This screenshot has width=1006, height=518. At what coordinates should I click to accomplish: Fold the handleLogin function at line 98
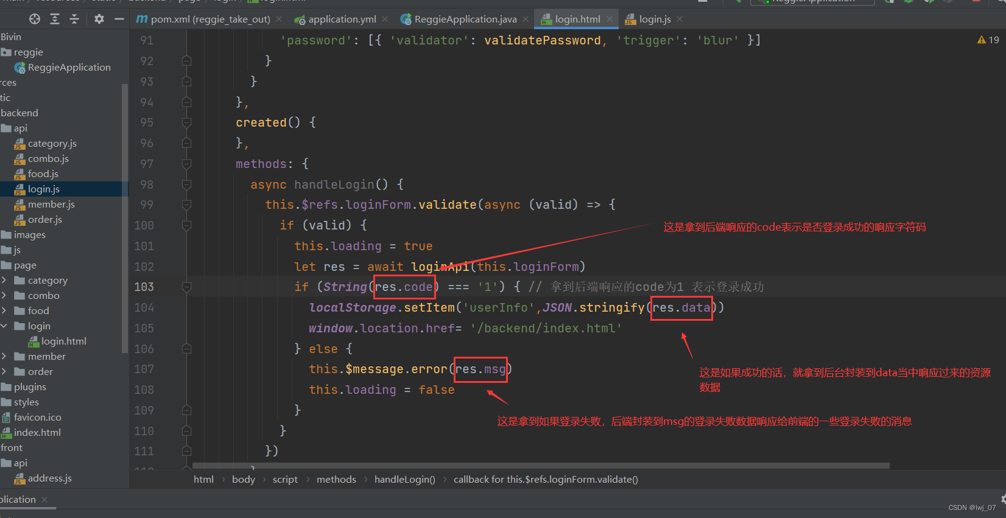click(187, 184)
